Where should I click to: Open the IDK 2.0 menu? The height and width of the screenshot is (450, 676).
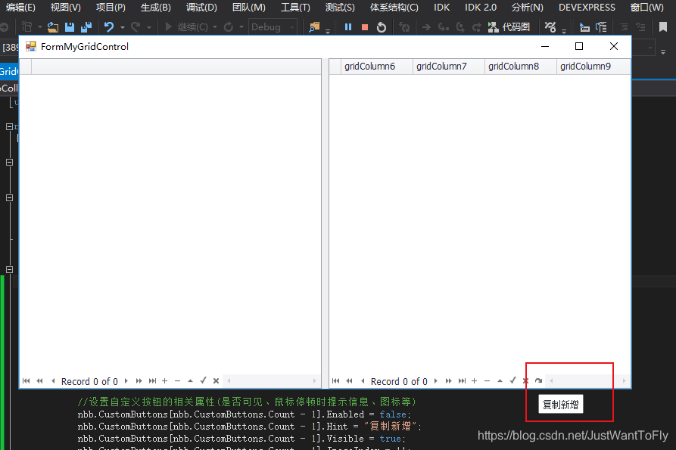tap(481, 8)
